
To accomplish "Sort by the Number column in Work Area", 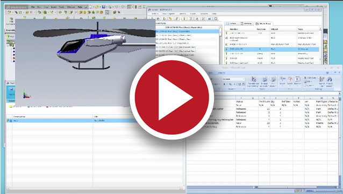I will click(x=234, y=29).
